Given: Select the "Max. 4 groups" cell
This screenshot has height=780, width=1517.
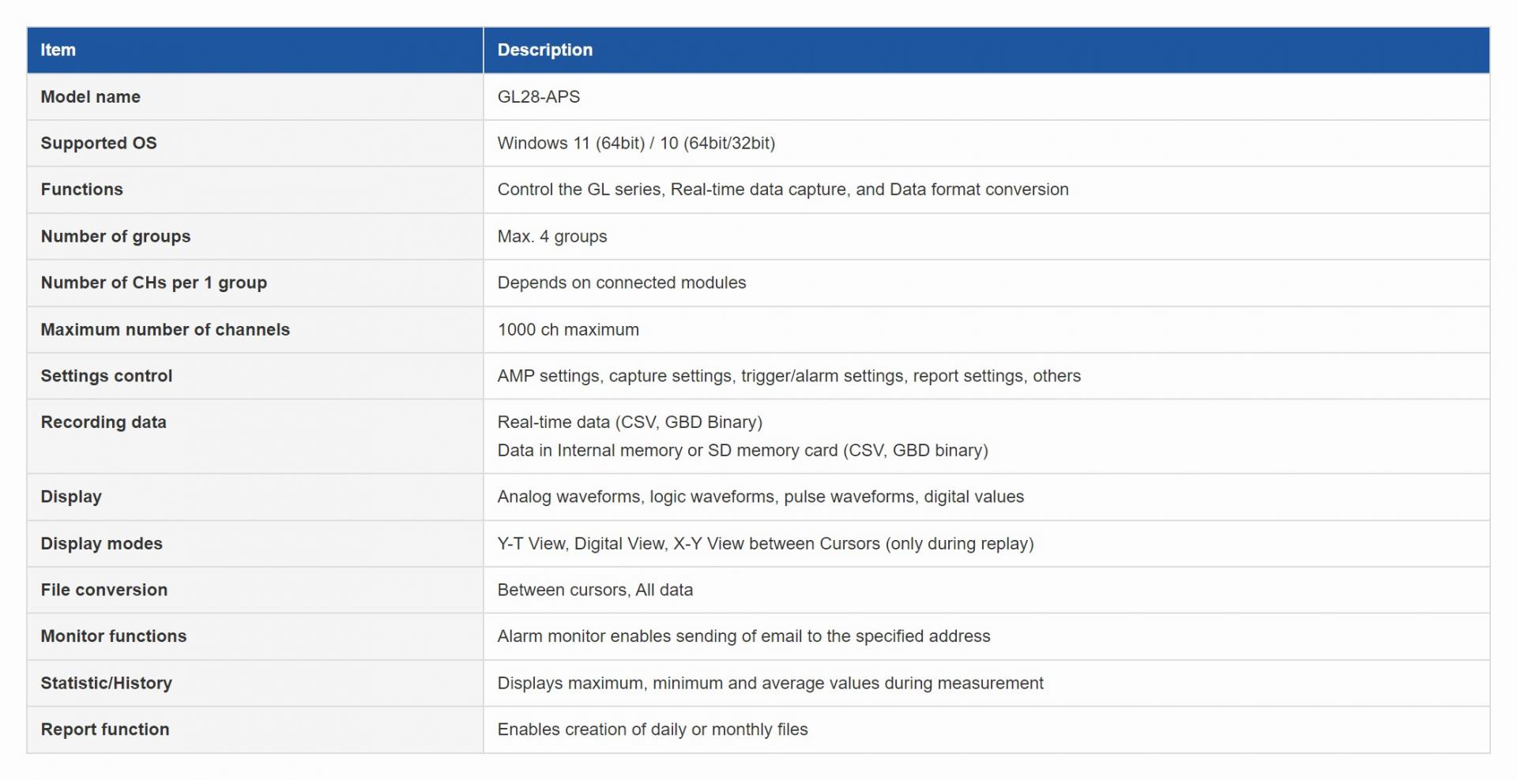Looking at the screenshot, I should pos(551,236).
